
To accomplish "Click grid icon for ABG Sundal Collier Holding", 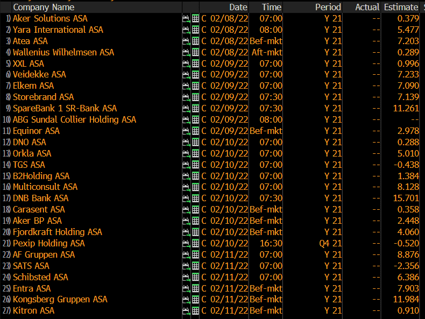I will (x=195, y=120).
